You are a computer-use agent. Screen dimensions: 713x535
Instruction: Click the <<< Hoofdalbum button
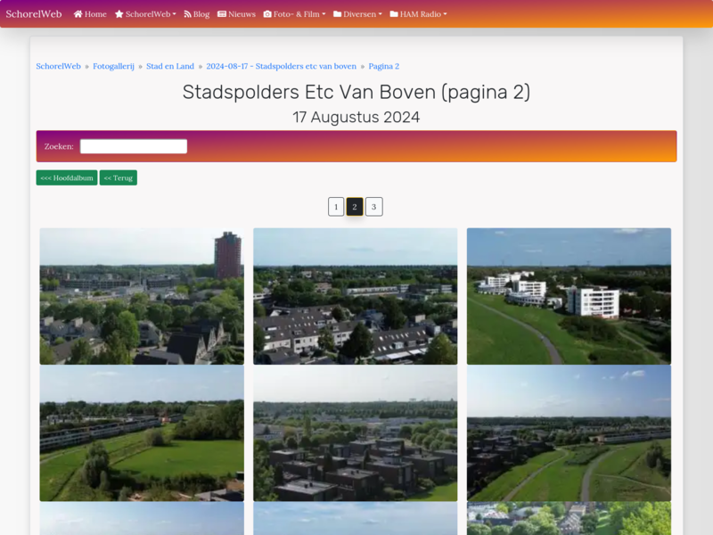click(x=67, y=177)
